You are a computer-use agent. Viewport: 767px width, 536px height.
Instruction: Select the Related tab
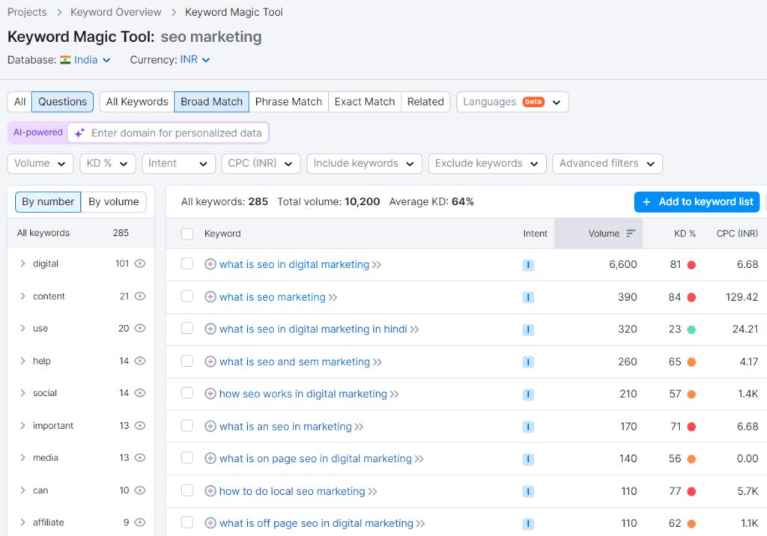[425, 102]
